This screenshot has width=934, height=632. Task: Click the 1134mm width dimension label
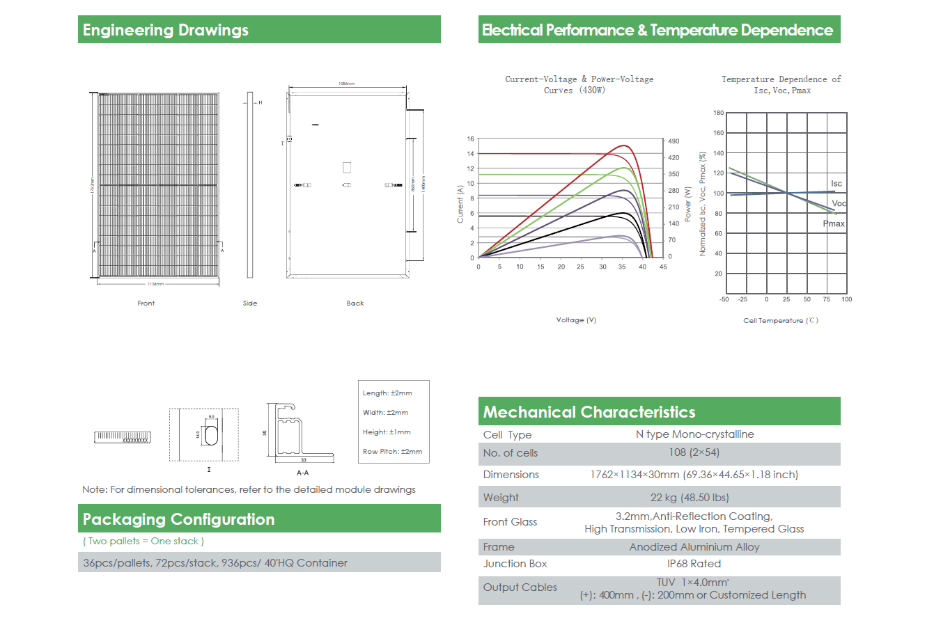[x=156, y=284]
